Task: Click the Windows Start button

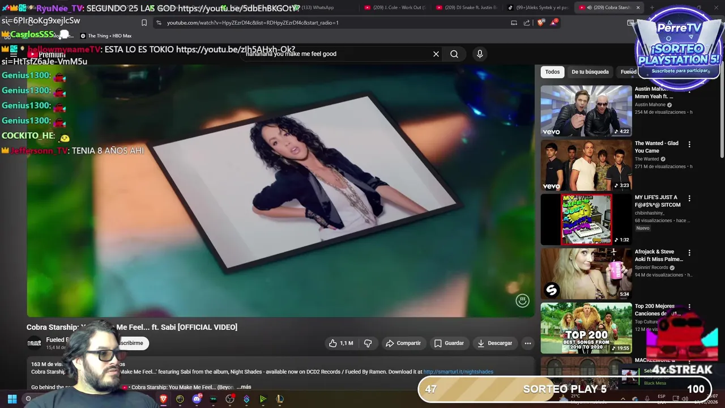Action: click(12, 399)
